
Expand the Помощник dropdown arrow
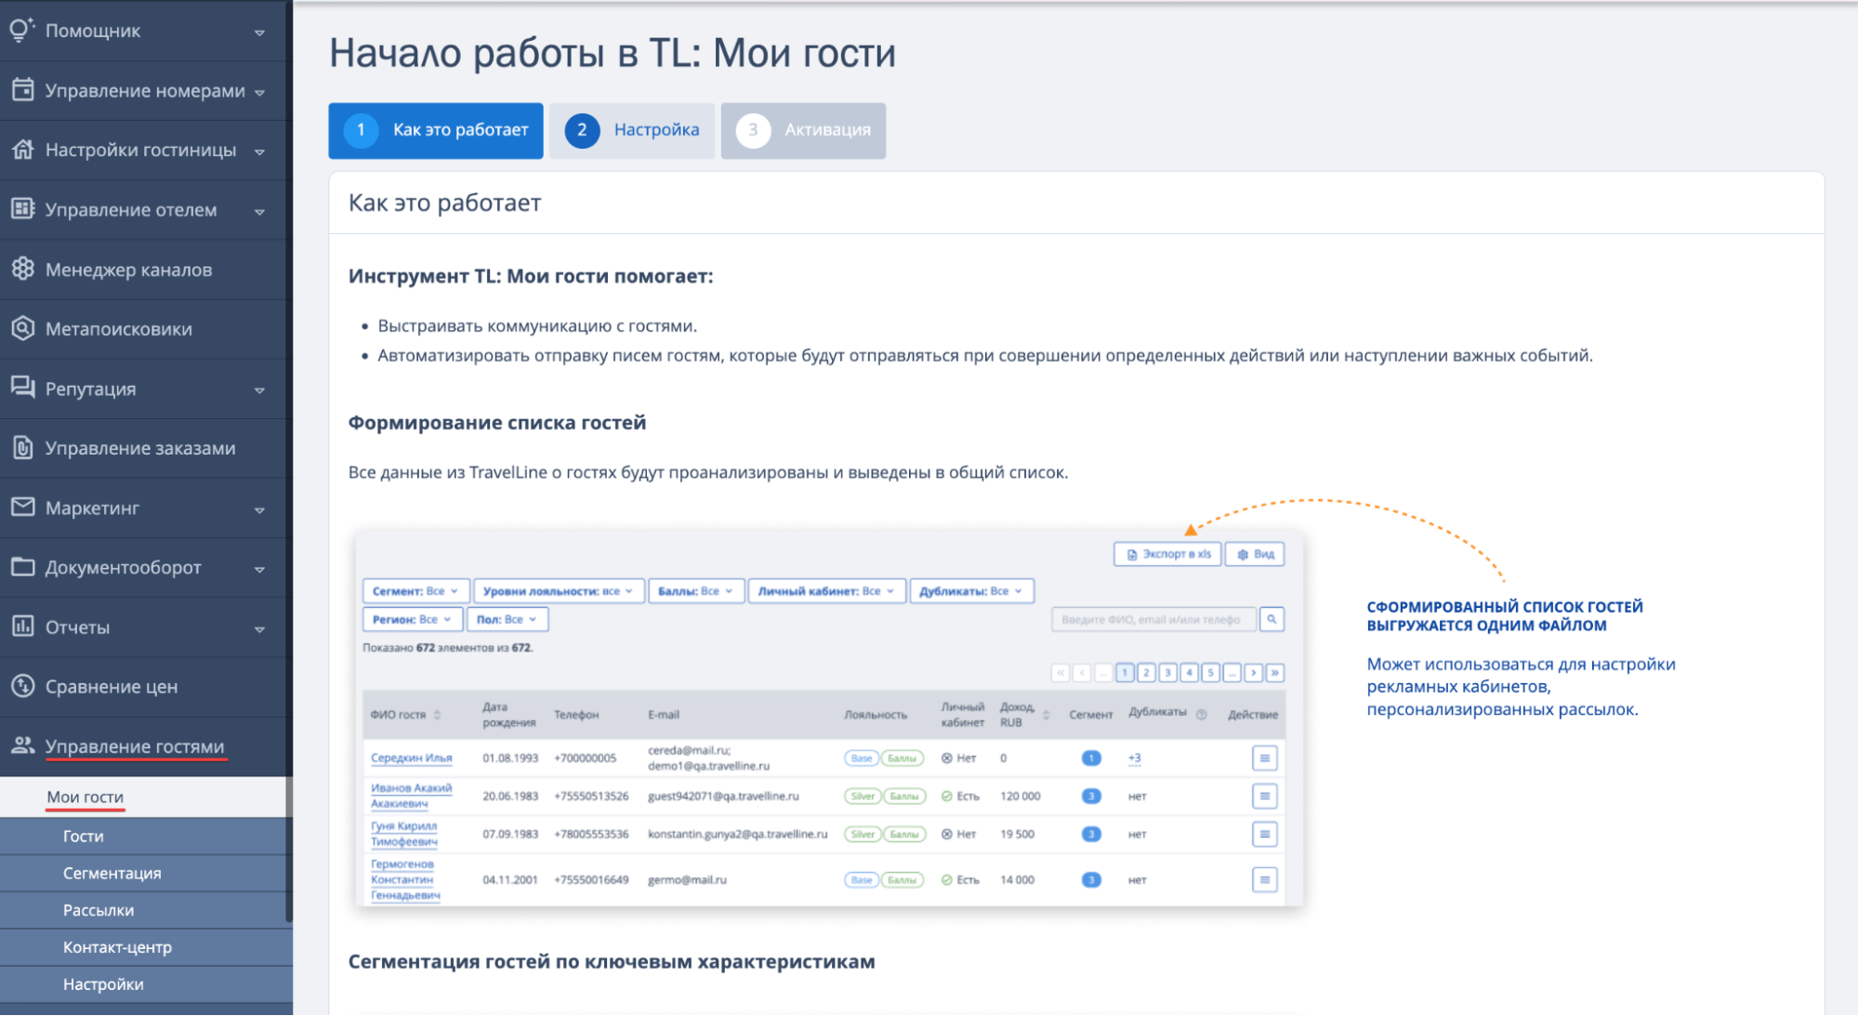[259, 33]
